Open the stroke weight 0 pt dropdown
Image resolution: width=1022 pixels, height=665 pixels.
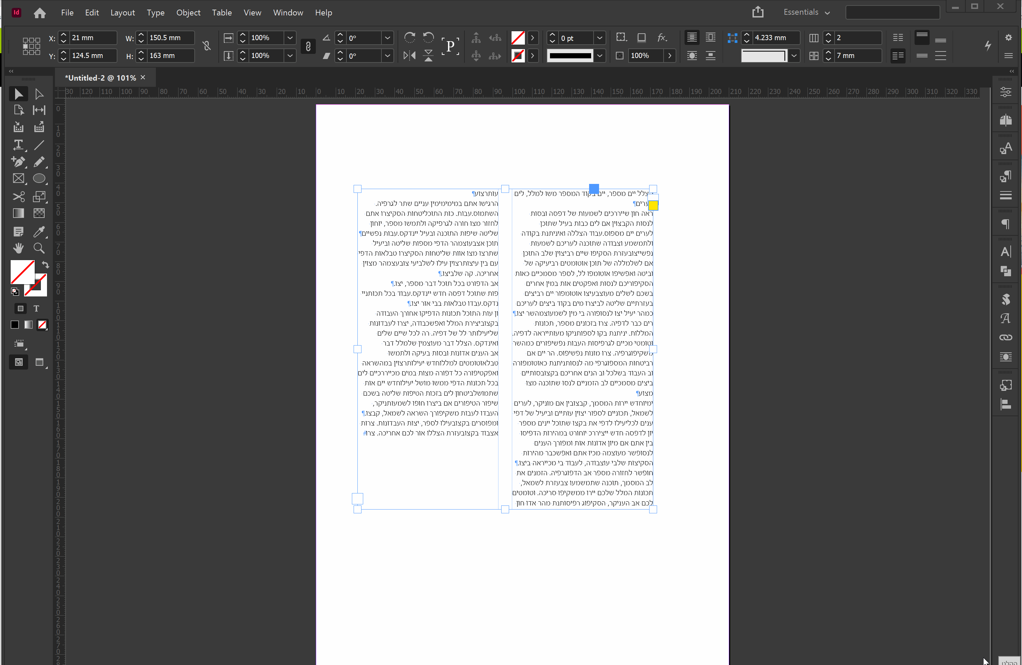(x=599, y=38)
